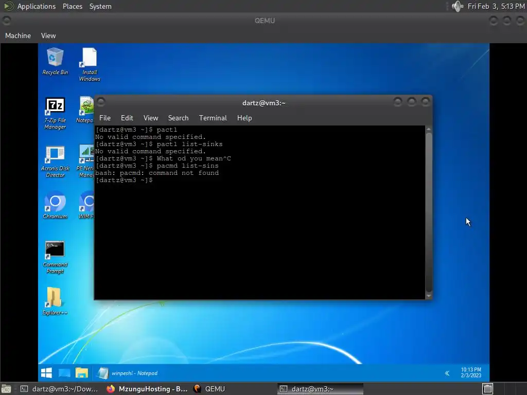Switch to winpeshl - Notepad taskbar item
The width and height of the screenshot is (527, 395).
[128, 373]
